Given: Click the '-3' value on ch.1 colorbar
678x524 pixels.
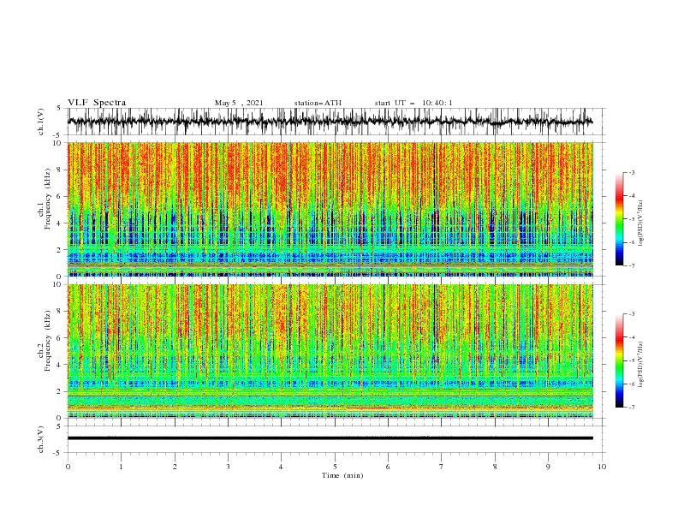Looking at the screenshot, I should click(x=631, y=172).
